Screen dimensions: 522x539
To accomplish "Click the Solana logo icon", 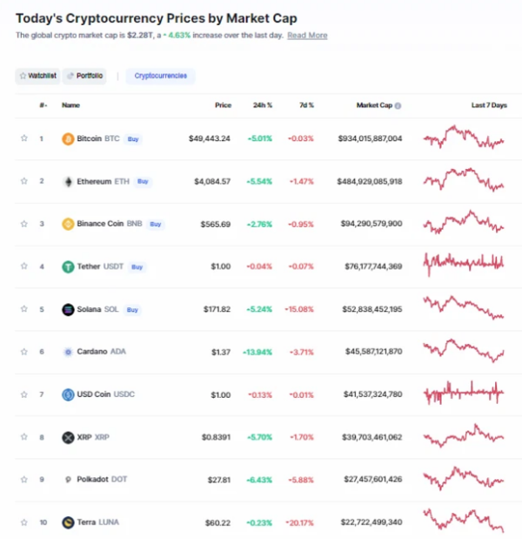I will click(68, 309).
